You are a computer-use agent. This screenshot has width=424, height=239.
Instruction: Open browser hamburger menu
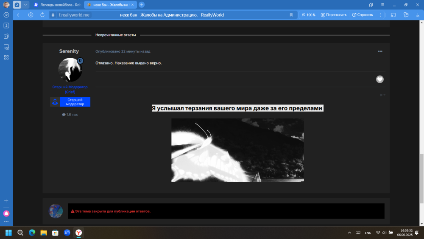[x=382, y=5]
